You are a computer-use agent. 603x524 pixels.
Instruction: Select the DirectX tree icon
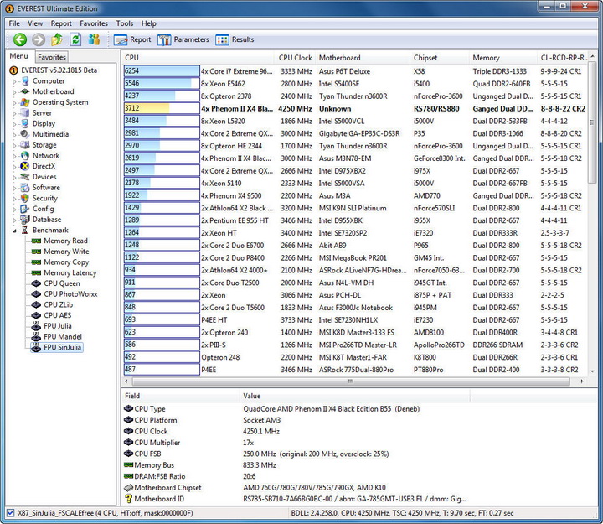click(x=25, y=166)
